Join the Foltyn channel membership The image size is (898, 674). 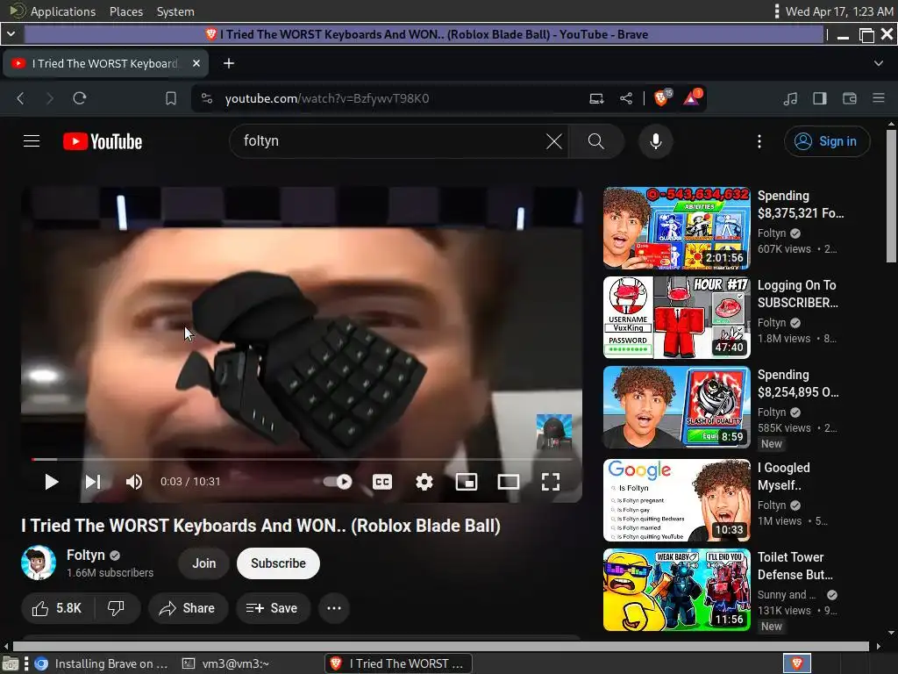tap(203, 563)
